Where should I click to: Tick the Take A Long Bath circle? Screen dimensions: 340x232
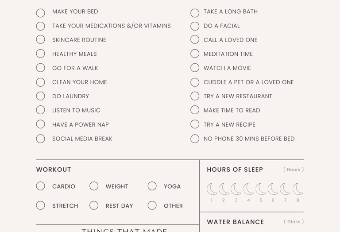[195, 13]
